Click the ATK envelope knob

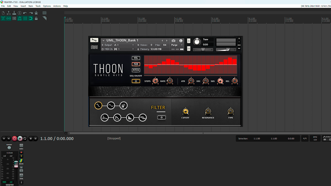point(191,81)
